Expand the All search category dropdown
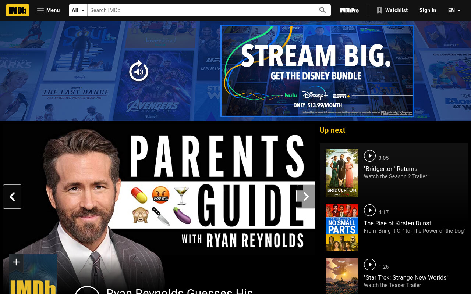471x294 pixels. coord(78,10)
